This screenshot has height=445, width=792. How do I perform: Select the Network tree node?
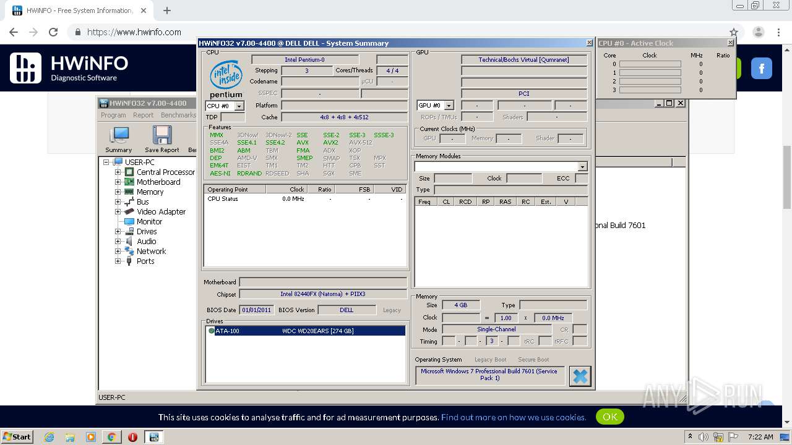coord(151,251)
